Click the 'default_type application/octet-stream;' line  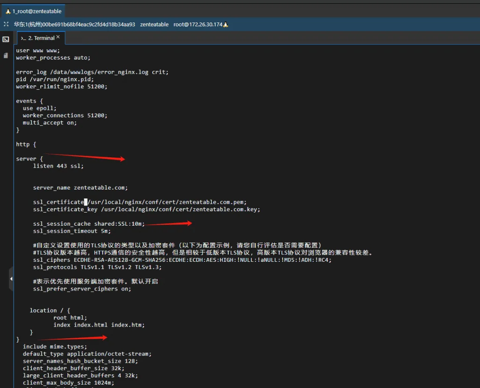pyautogui.click(x=87, y=354)
